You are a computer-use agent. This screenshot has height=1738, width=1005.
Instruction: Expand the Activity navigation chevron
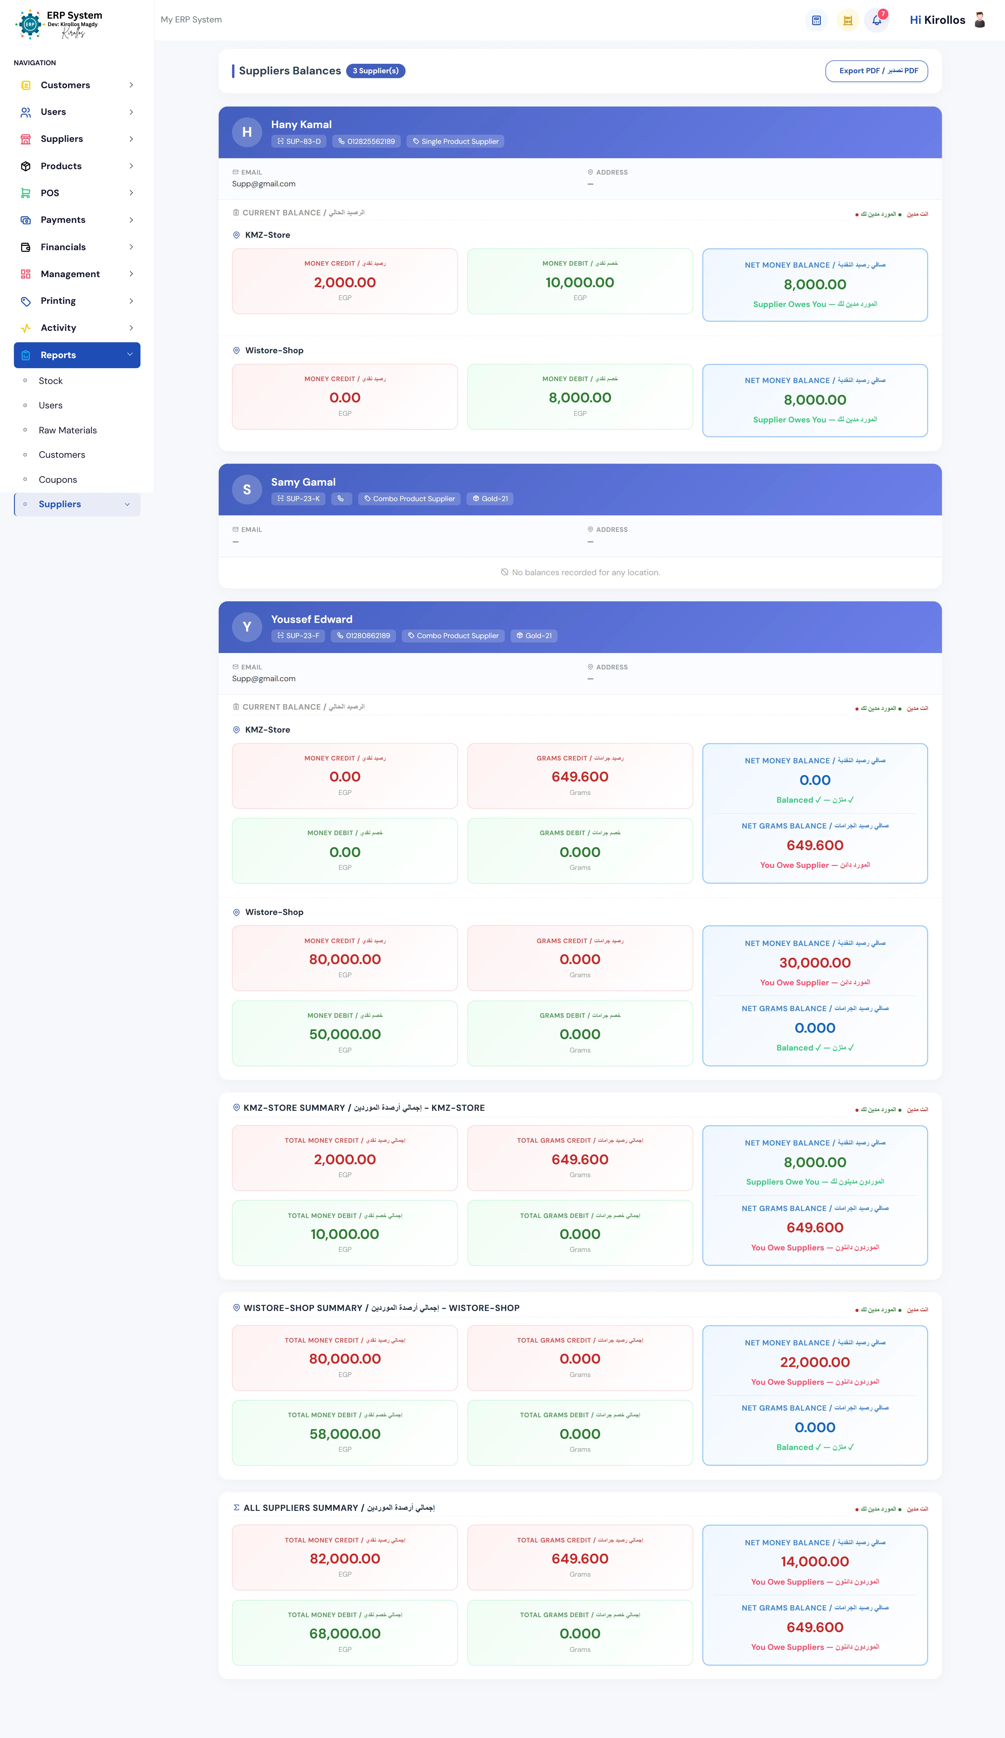click(131, 328)
